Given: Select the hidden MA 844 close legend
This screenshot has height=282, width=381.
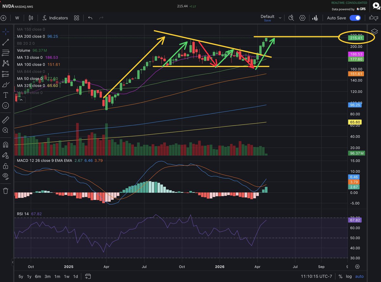Looking at the screenshot, I should tap(31, 71).
